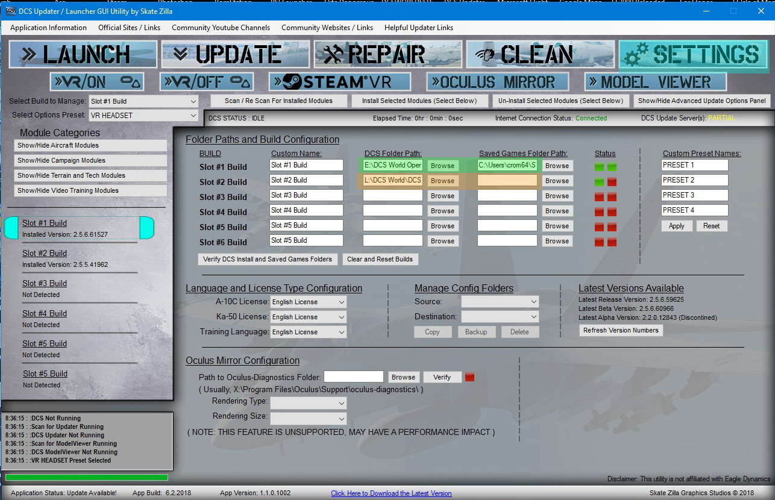Click Slot #1 Build custom name field
The width and height of the screenshot is (775, 500).
[306, 165]
